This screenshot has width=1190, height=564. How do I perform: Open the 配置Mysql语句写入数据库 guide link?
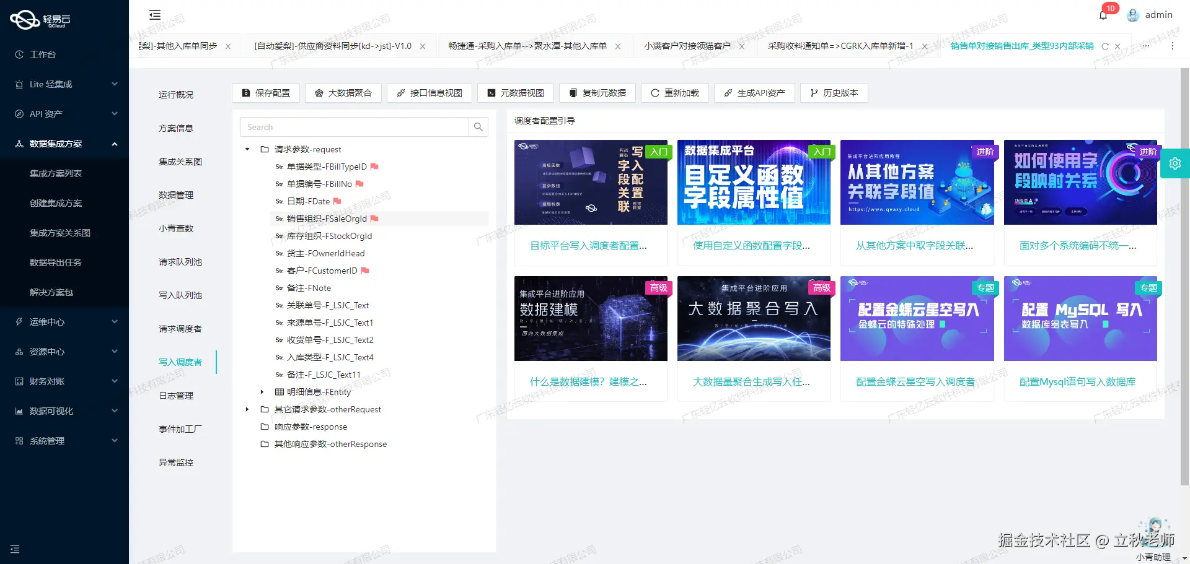click(x=1078, y=382)
